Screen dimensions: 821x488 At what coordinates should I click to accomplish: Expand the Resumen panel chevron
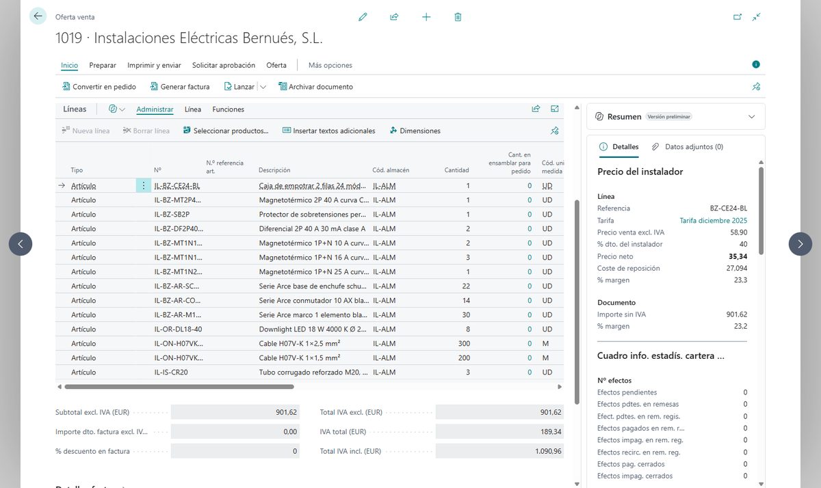(x=752, y=117)
